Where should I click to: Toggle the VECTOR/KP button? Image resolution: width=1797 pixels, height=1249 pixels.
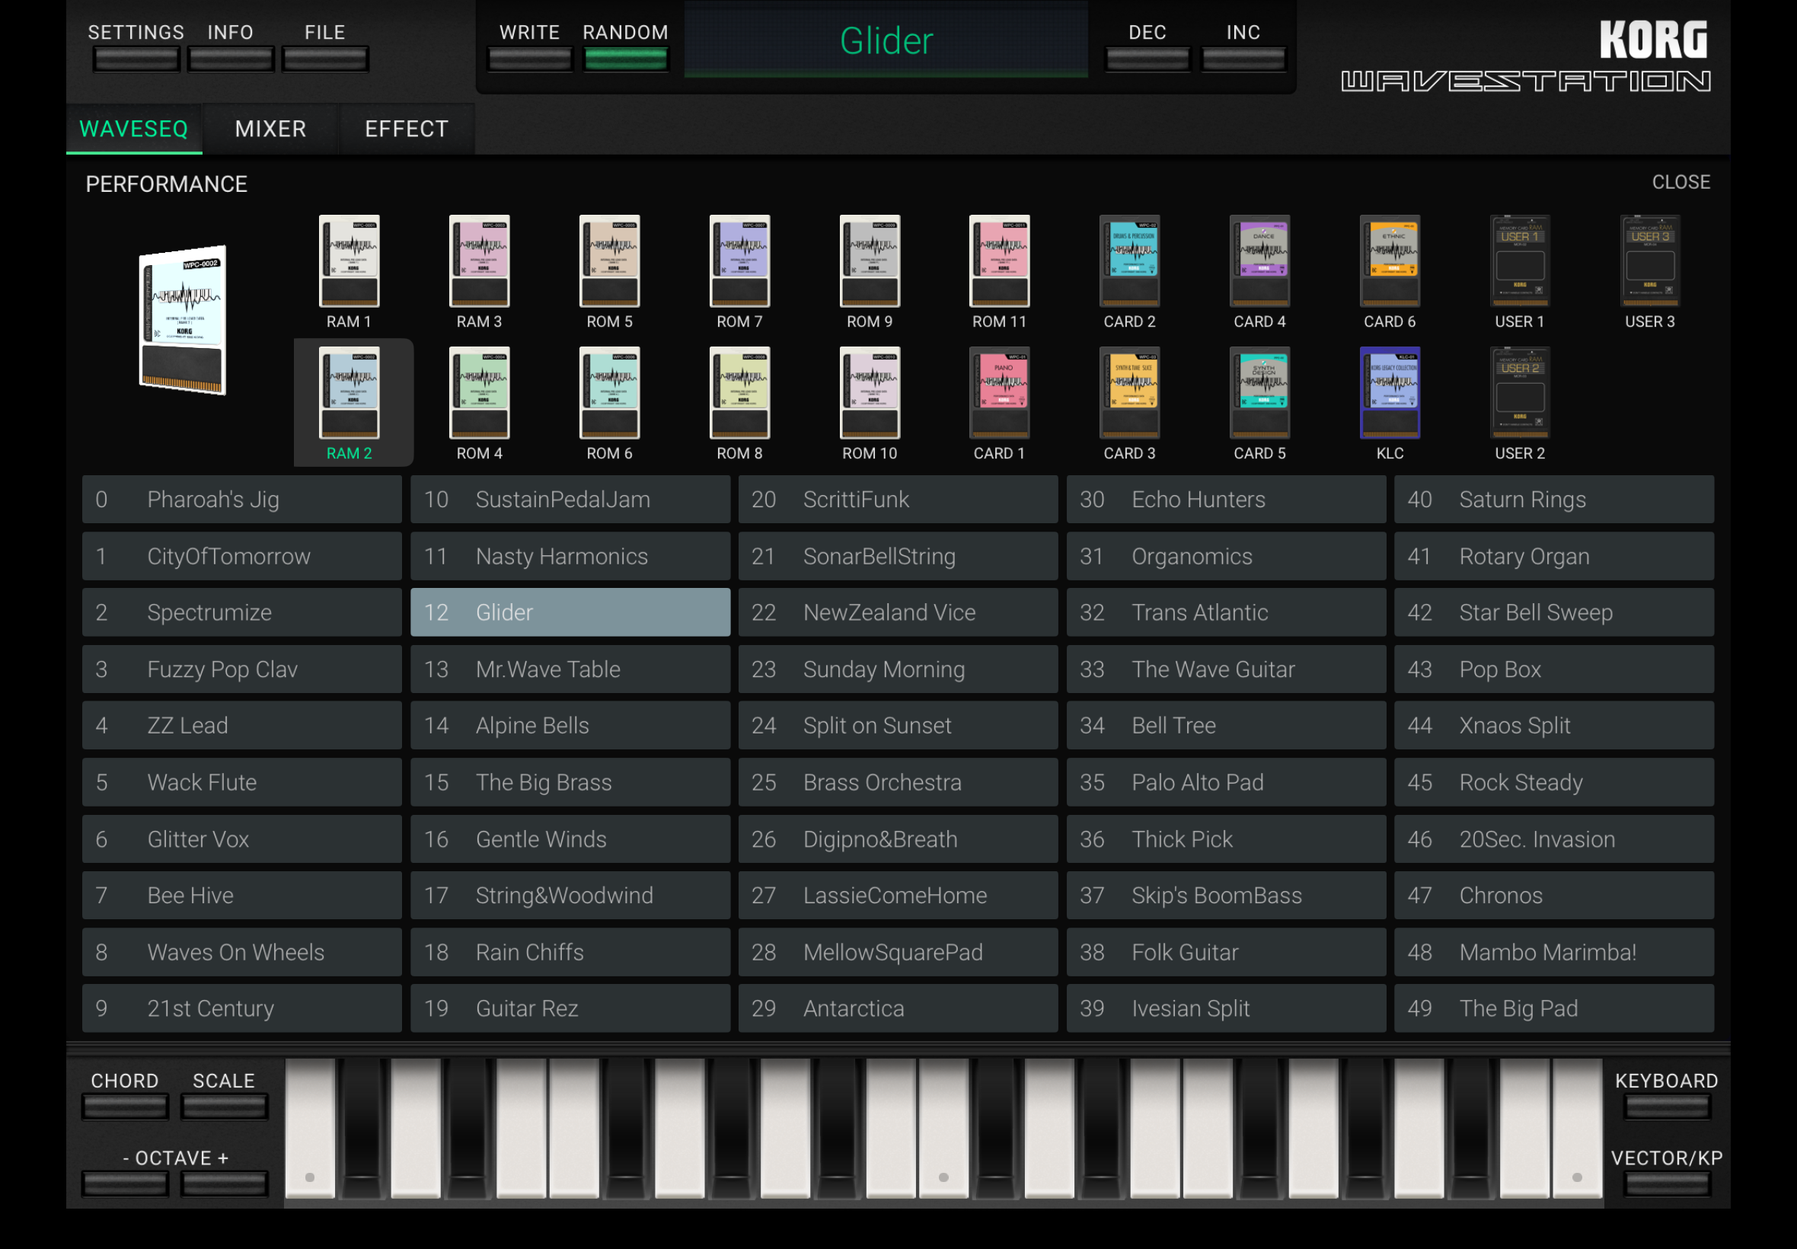coord(1667,1184)
